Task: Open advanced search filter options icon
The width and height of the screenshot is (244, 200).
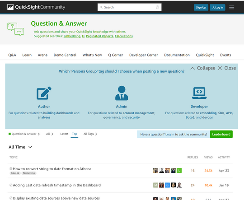Action: pos(158,7)
